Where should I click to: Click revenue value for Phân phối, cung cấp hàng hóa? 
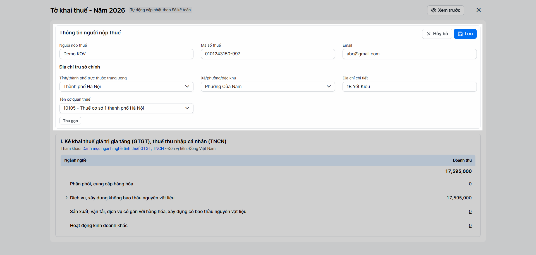pyautogui.click(x=470, y=184)
